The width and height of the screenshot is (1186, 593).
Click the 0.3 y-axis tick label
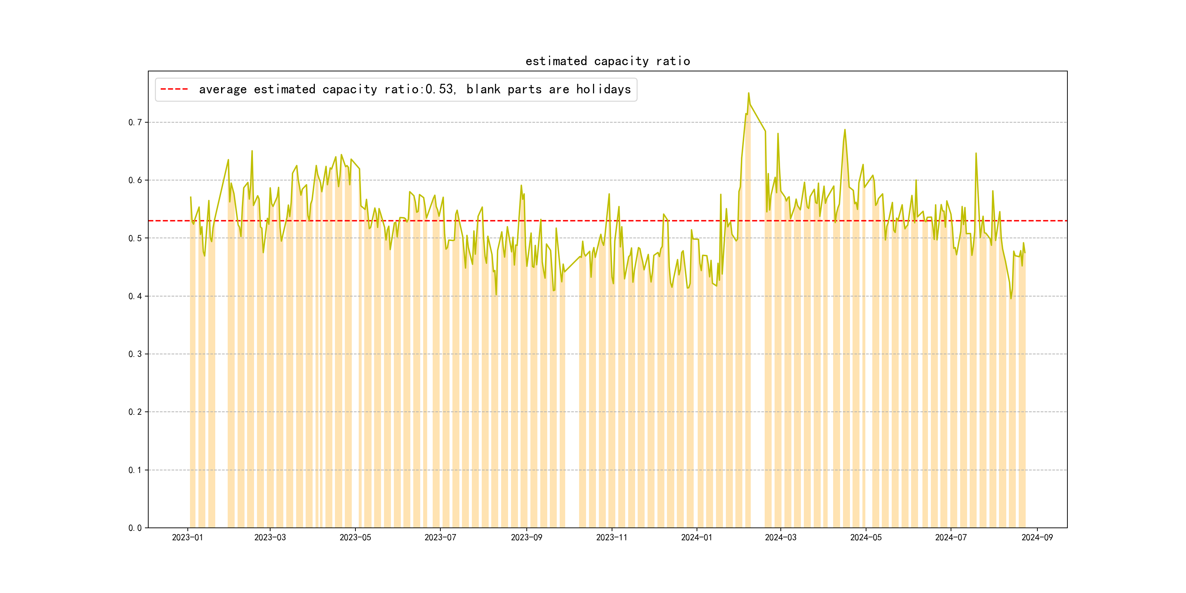point(135,354)
